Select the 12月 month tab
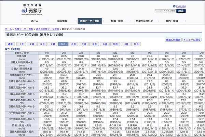This screenshot has height=137, width=205. click(x=136, y=44)
